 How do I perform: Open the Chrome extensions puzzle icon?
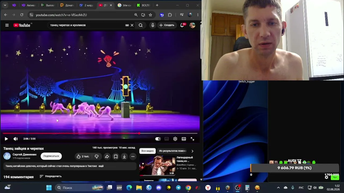point(170,15)
